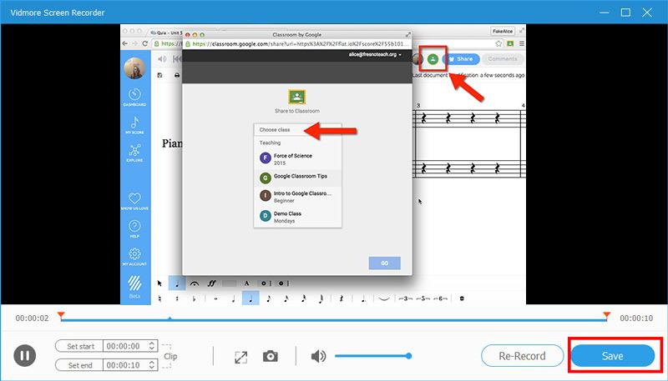This screenshot has height=381, width=668.
Task: Click the triplet 3 tuplet tool
Action: click(405, 298)
